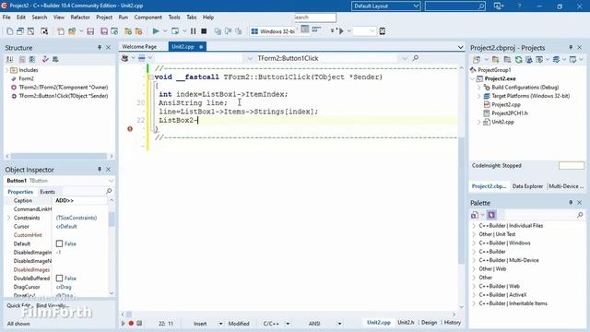590x332 pixels.
Task: Click the title bar search magnifier icon
Action: [x=481, y=6]
